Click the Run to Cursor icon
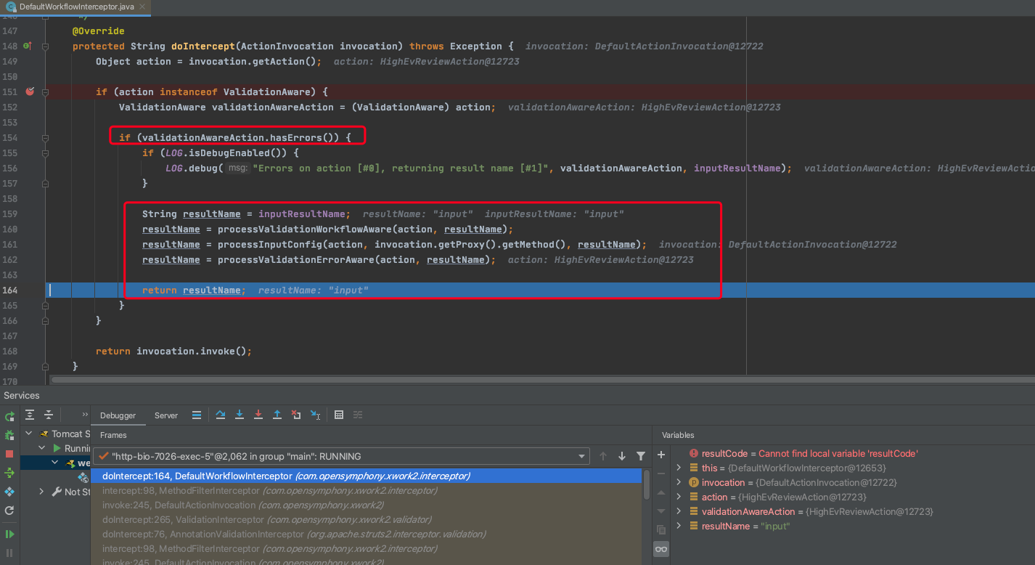 click(x=315, y=415)
